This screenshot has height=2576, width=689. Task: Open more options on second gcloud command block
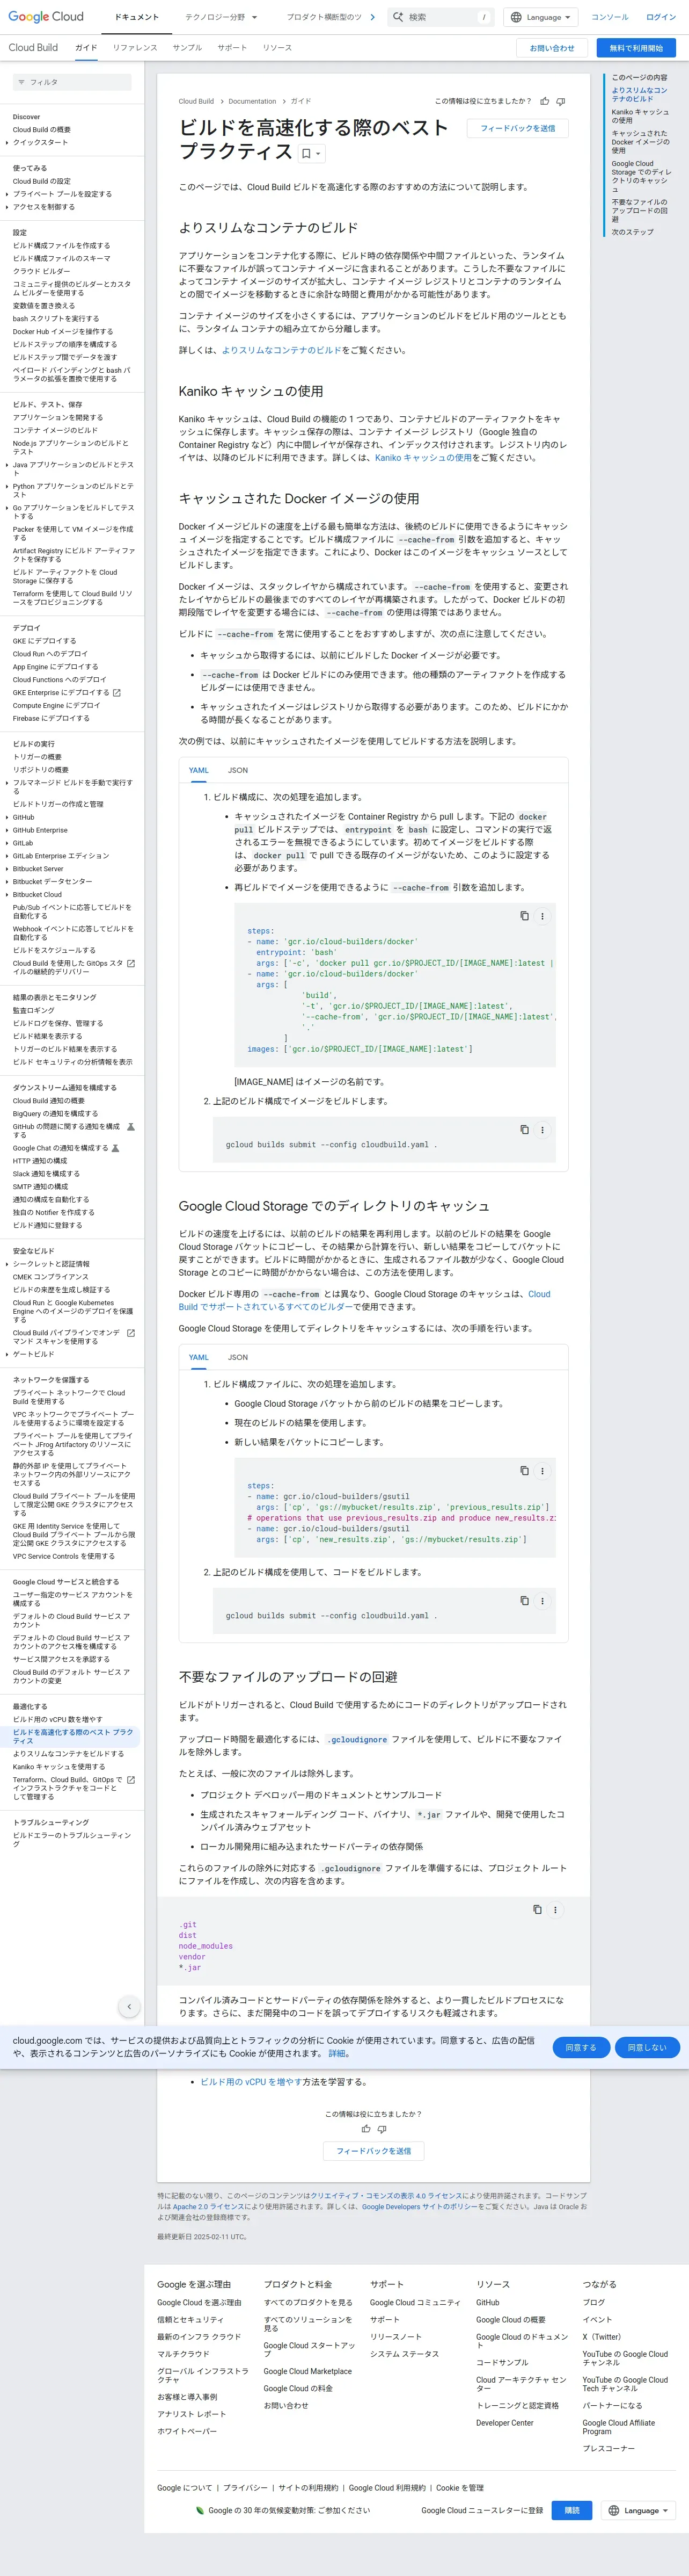[x=542, y=1601]
